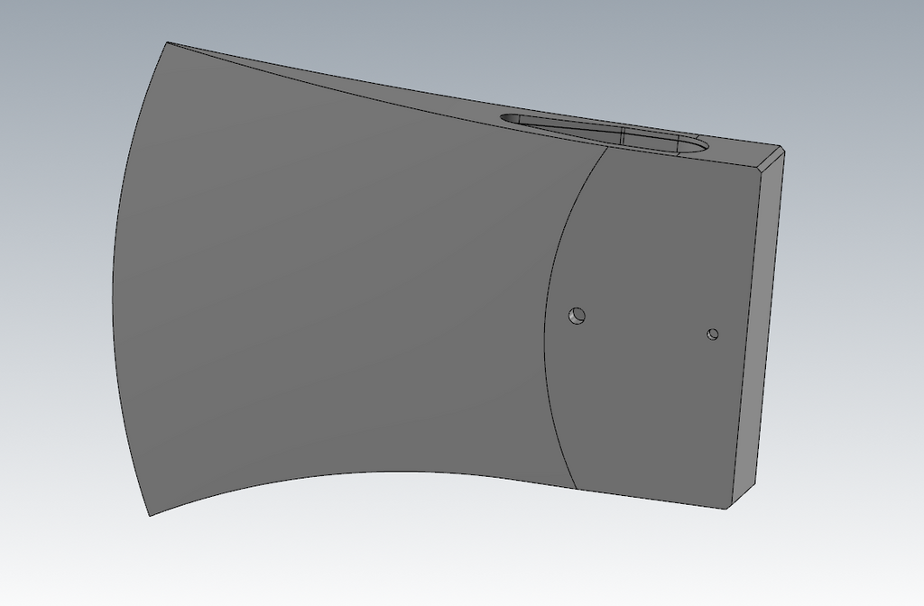Select the rounded right end of the slot
The image size is (924, 606).
[x=698, y=145]
